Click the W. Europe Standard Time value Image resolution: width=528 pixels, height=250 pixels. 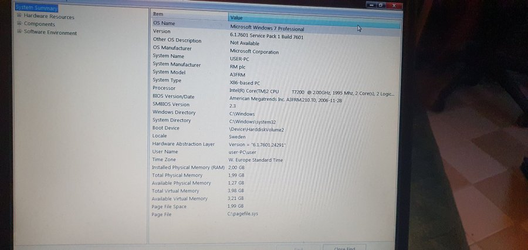coord(256,160)
